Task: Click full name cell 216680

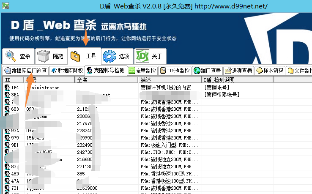Action: [85, 159]
